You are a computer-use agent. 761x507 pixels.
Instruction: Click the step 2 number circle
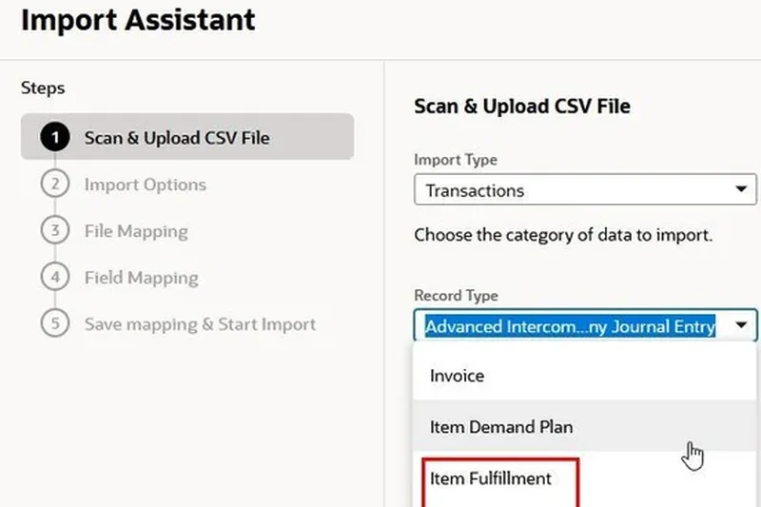pos(54,185)
